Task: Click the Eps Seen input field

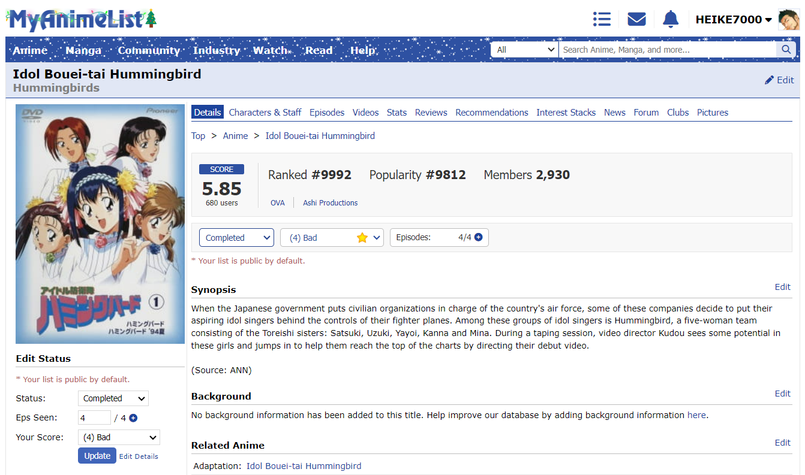Action: (x=94, y=418)
